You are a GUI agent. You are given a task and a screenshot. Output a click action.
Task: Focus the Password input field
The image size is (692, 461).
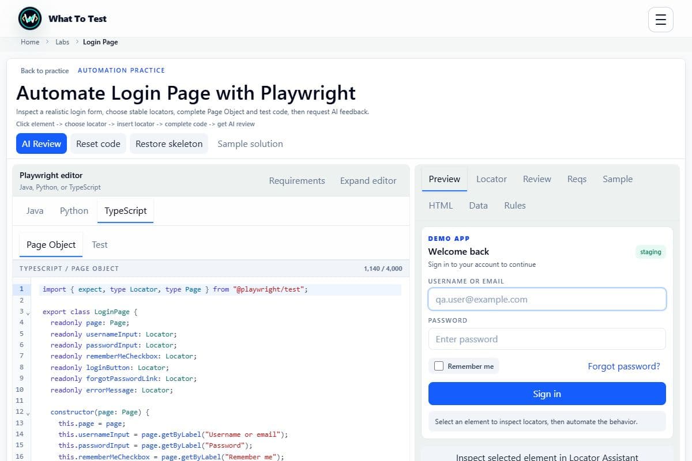pyautogui.click(x=547, y=339)
